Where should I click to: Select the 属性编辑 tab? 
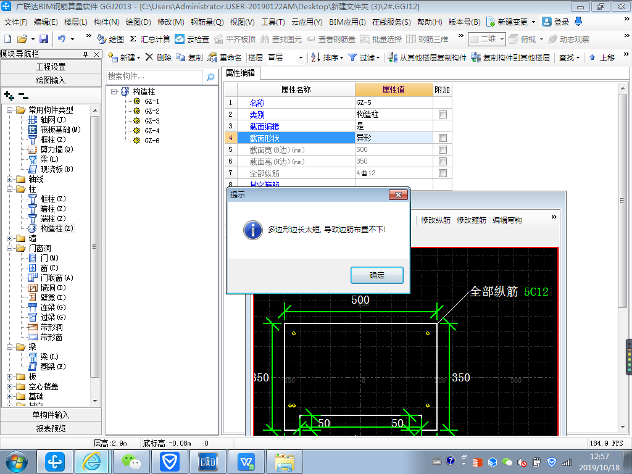point(241,73)
